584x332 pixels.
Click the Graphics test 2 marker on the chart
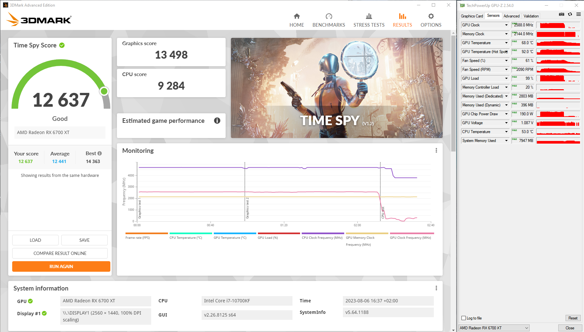point(247,208)
